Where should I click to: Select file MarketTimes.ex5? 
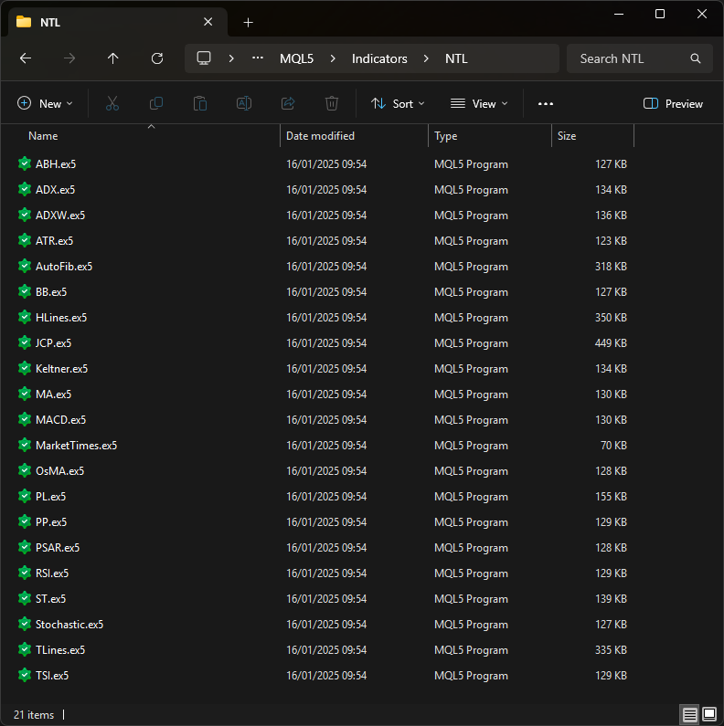(x=77, y=446)
